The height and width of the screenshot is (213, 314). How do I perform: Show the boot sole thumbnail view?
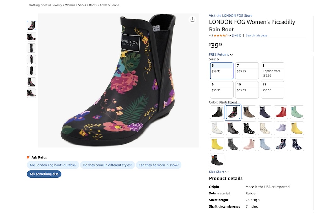tap(31, 71)
